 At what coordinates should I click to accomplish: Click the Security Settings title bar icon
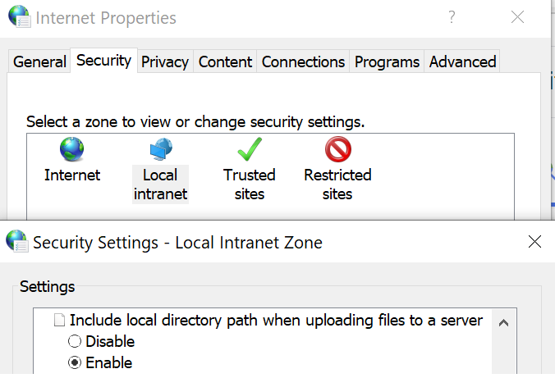click(x=16, y=242)
